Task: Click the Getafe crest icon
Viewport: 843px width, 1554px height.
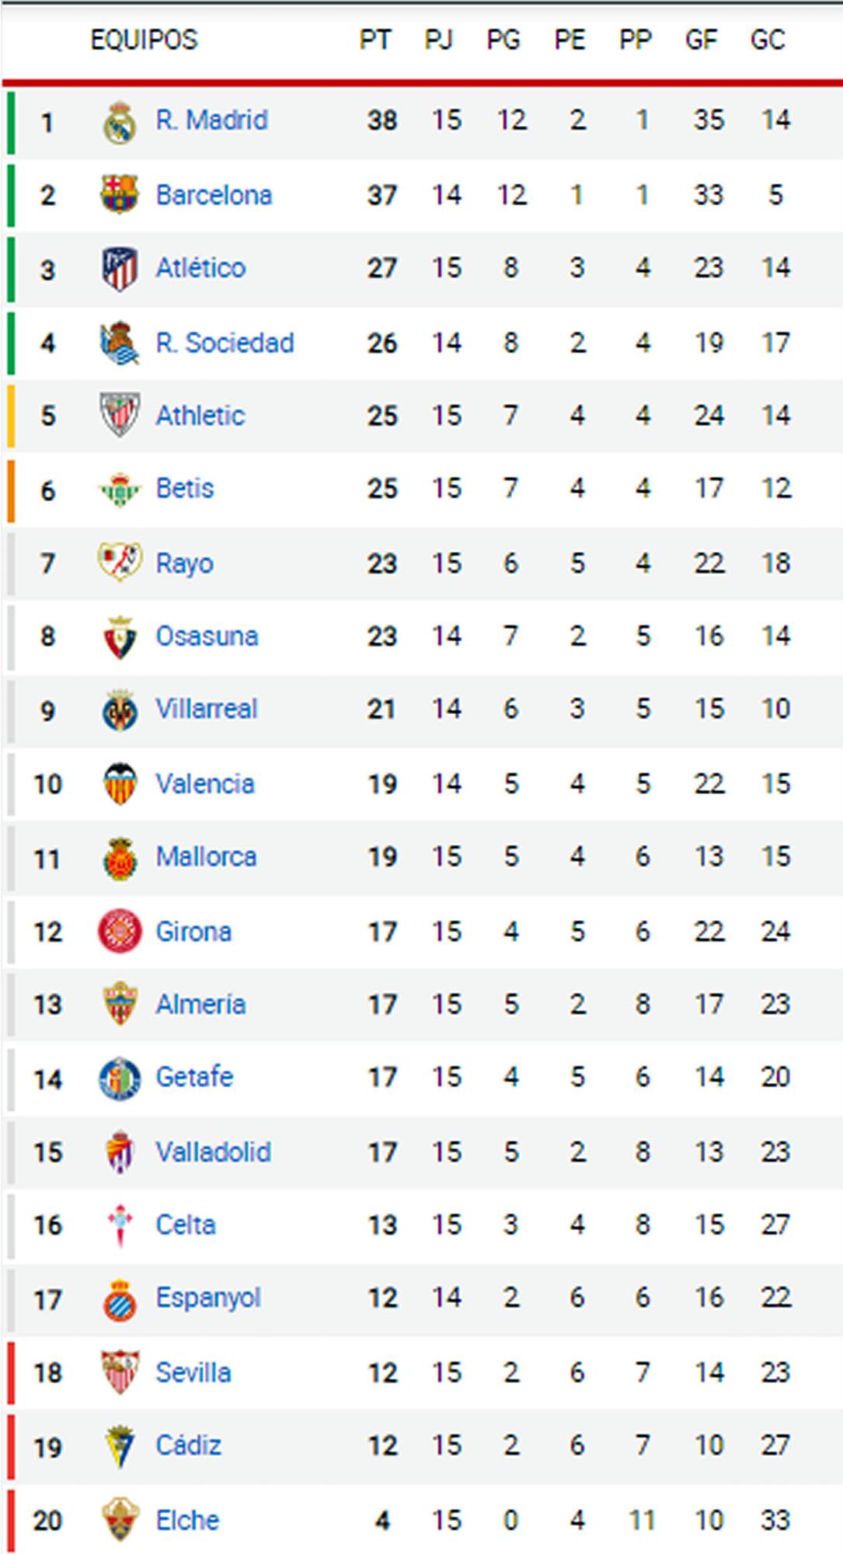Action: [x=120, y=1078]
